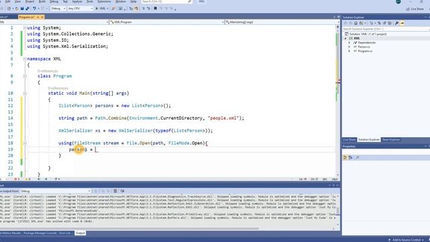This screenshot has height=242, width=430.
Task: Collapse the using FileStream block on line 18
Action: point(25,143)
